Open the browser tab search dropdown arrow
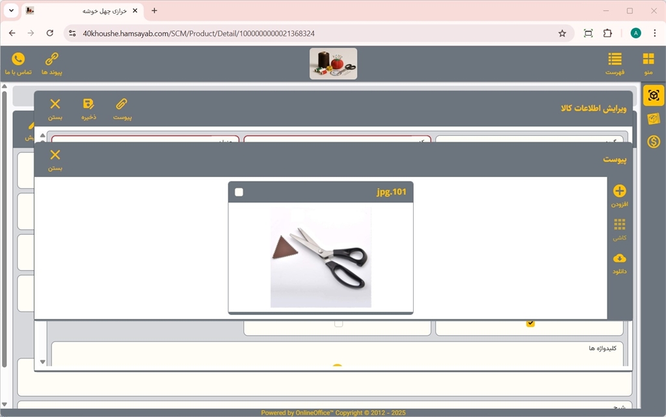The width and height of the screenshot is (666, 417). coord(11,11)
